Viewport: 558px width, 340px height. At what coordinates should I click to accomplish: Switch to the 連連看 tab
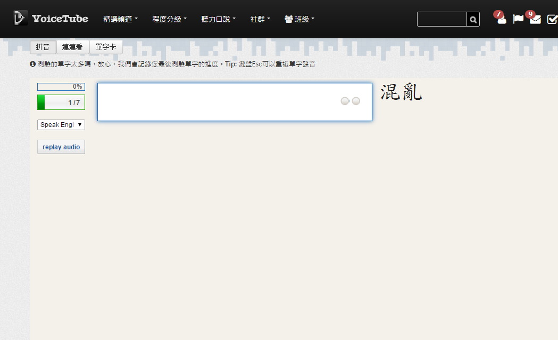point(73,47)
